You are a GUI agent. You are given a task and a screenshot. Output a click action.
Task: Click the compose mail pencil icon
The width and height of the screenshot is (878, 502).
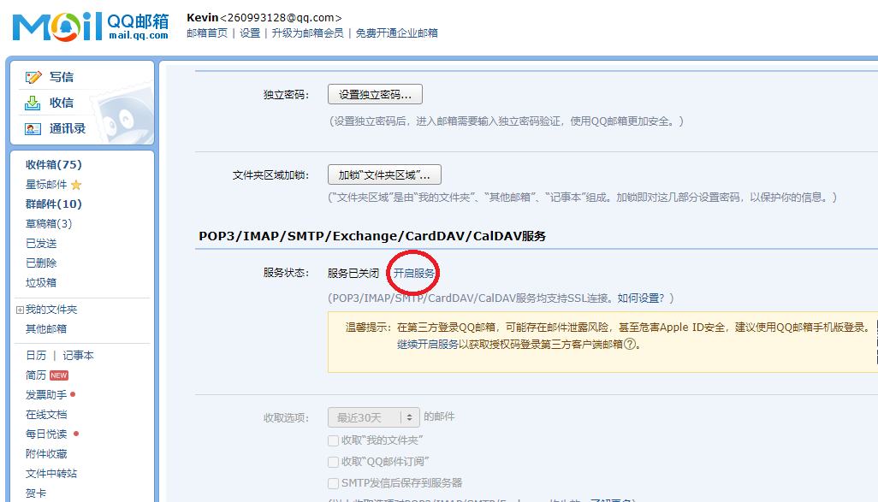(x=33, y=77)
